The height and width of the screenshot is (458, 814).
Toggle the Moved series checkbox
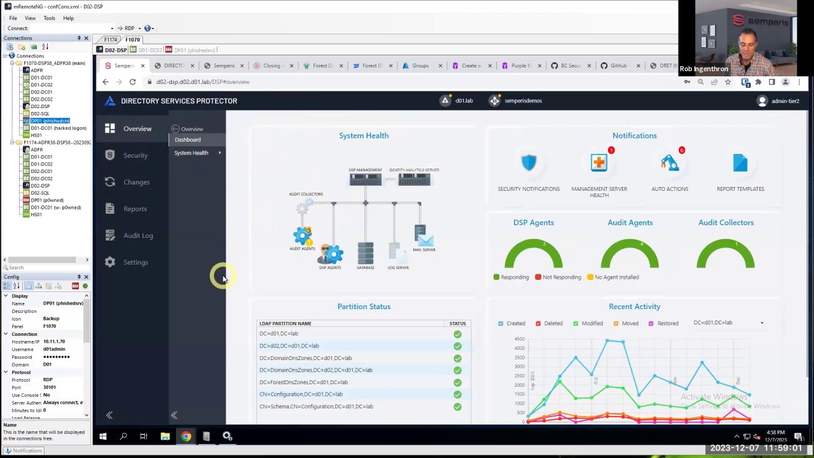click(x=616, y=323)
